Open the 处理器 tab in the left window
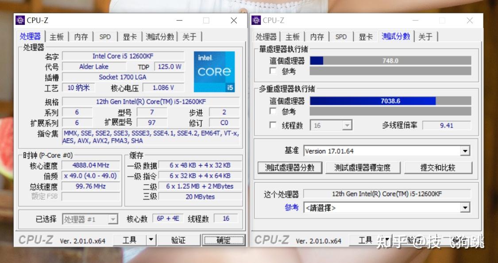Image resolution: width=498 pixels, height=263 pixels. tap(31, 36)
